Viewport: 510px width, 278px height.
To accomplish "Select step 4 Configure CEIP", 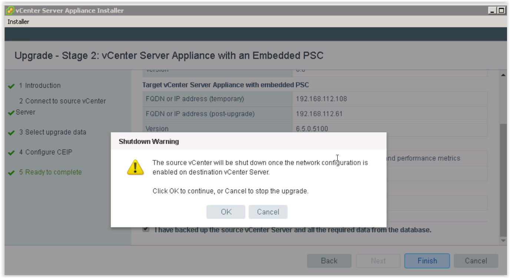I will coord(46,152).
